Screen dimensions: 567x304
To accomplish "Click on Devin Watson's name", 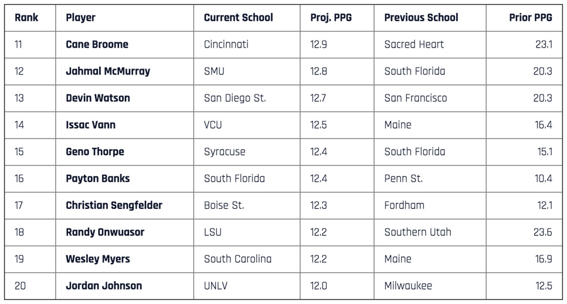I will (x=98, y=98).
